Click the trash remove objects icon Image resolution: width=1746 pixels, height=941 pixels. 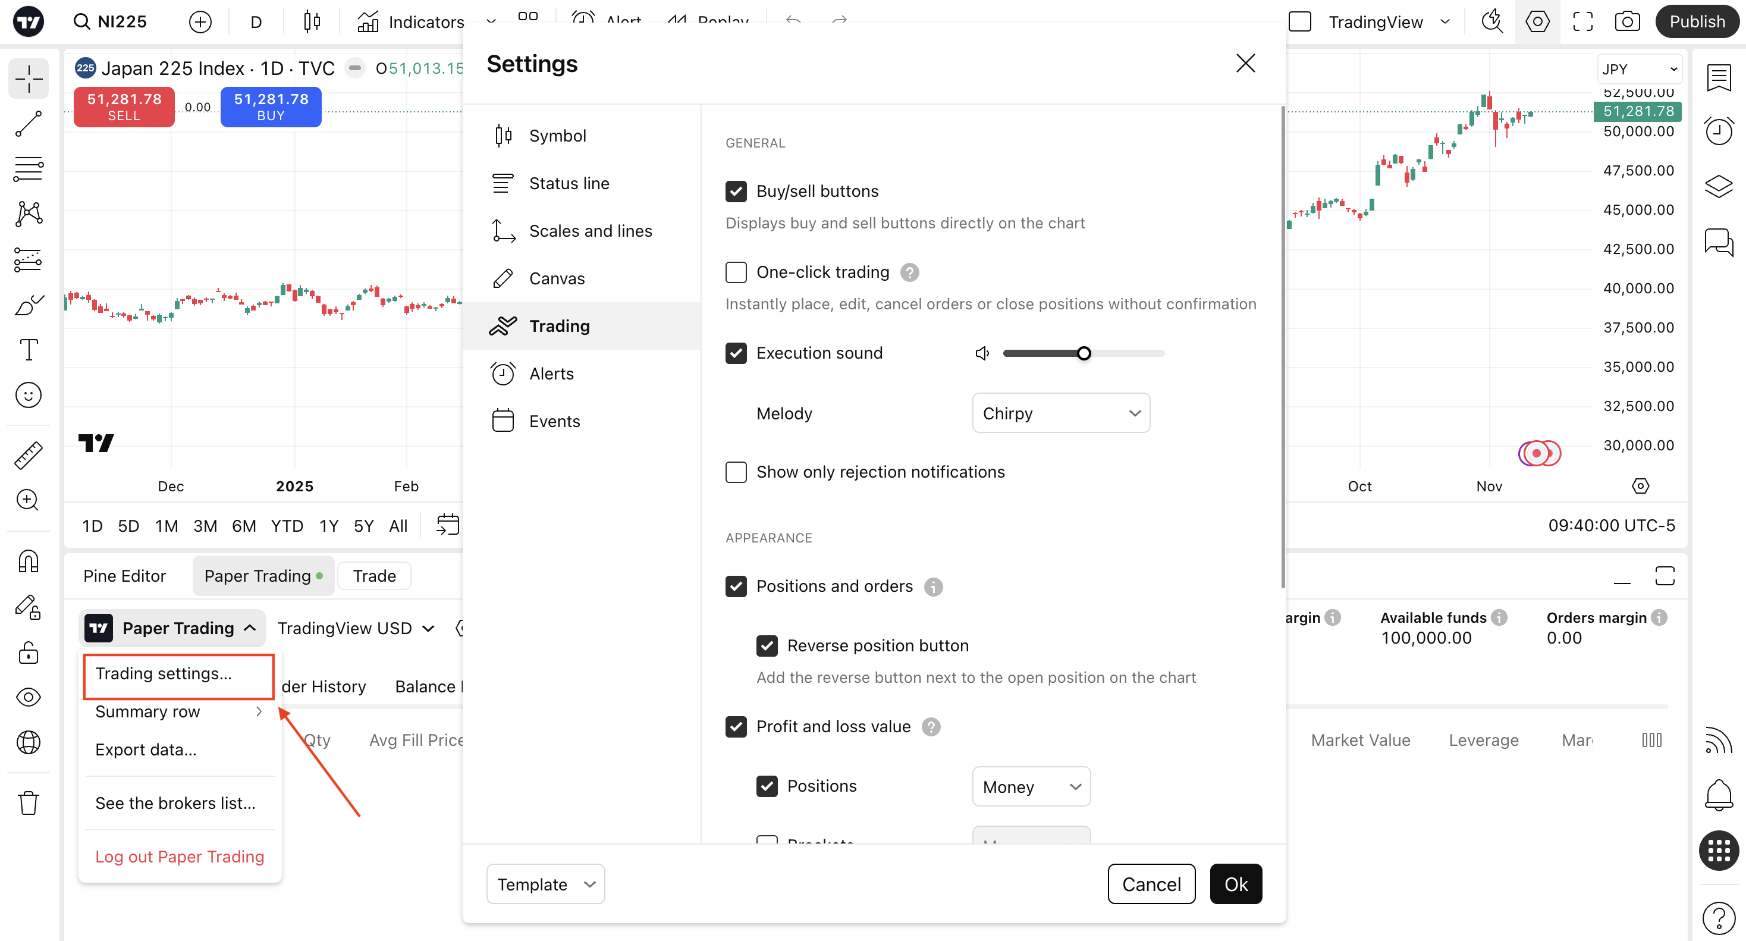29,802
